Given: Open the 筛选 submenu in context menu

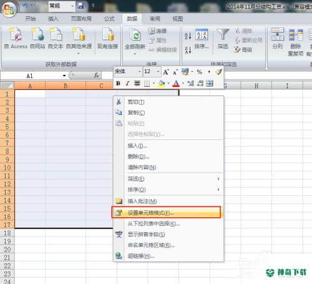Looking at the screenshot, I should [x=168, y=179].
